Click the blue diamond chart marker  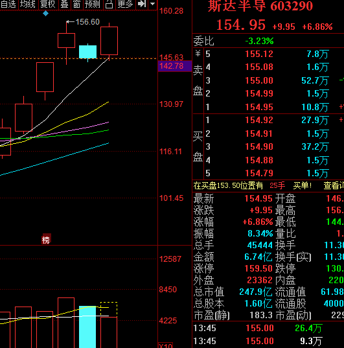pyautogui.click(x=46, y=14)
